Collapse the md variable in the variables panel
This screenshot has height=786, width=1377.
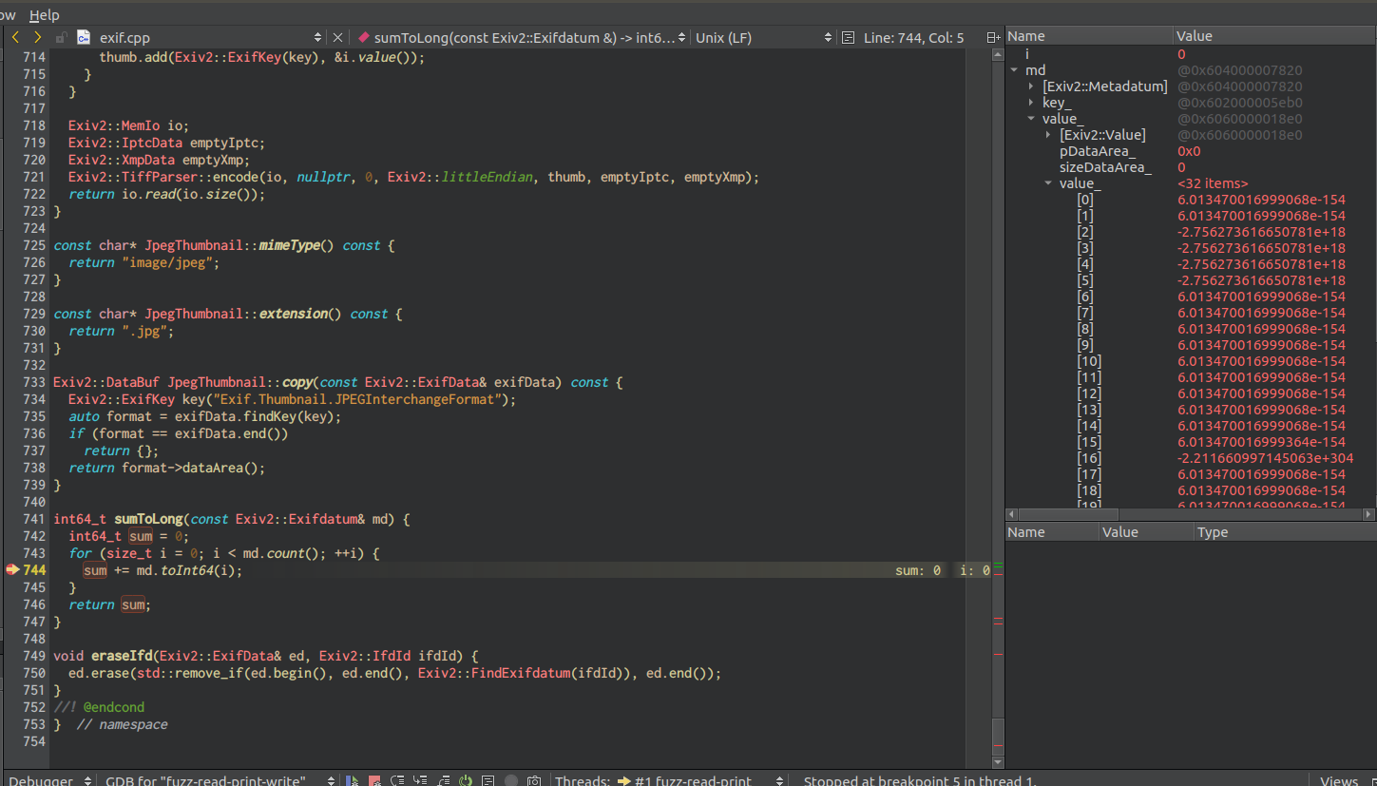[1014, 69]
